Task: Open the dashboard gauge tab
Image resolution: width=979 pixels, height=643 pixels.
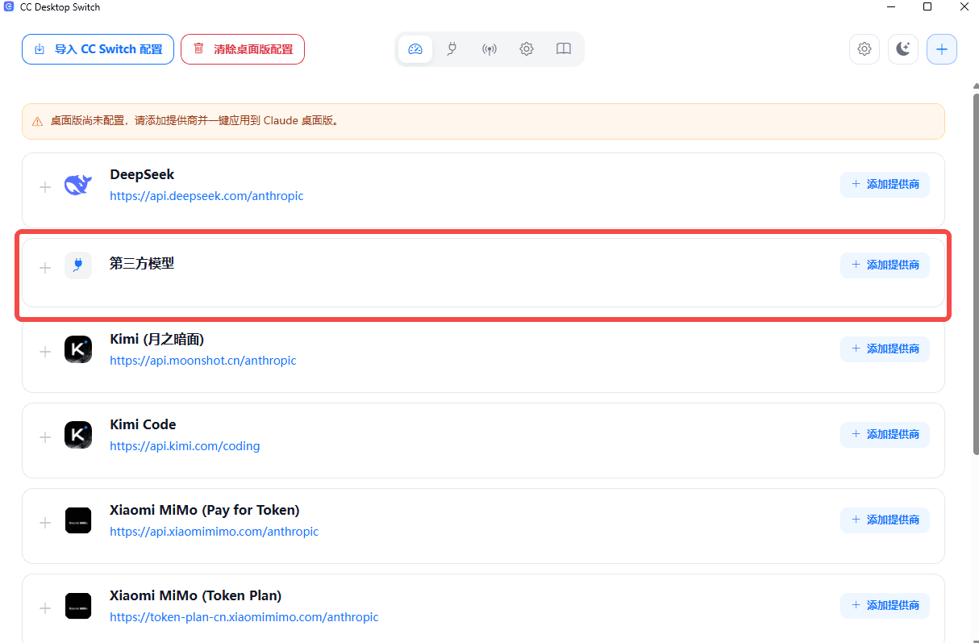Action: click(415, 49)
